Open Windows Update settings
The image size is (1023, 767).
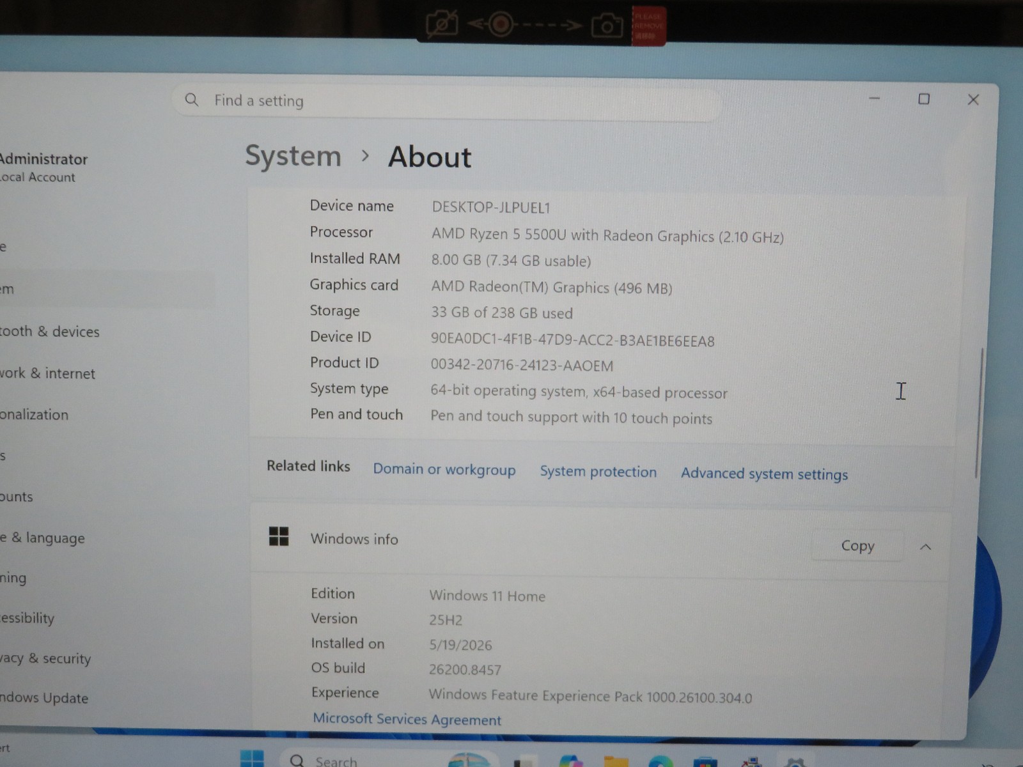pos(44,698)
